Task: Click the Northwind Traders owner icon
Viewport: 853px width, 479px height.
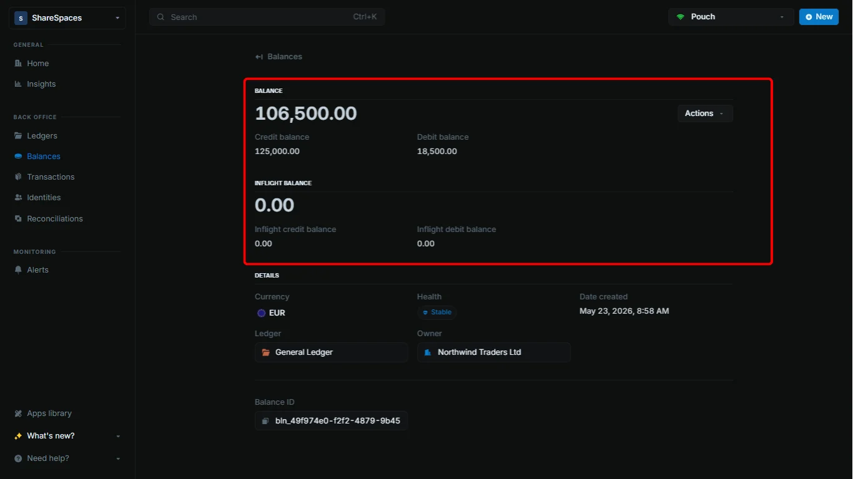Action: click(x=428, y=352)
